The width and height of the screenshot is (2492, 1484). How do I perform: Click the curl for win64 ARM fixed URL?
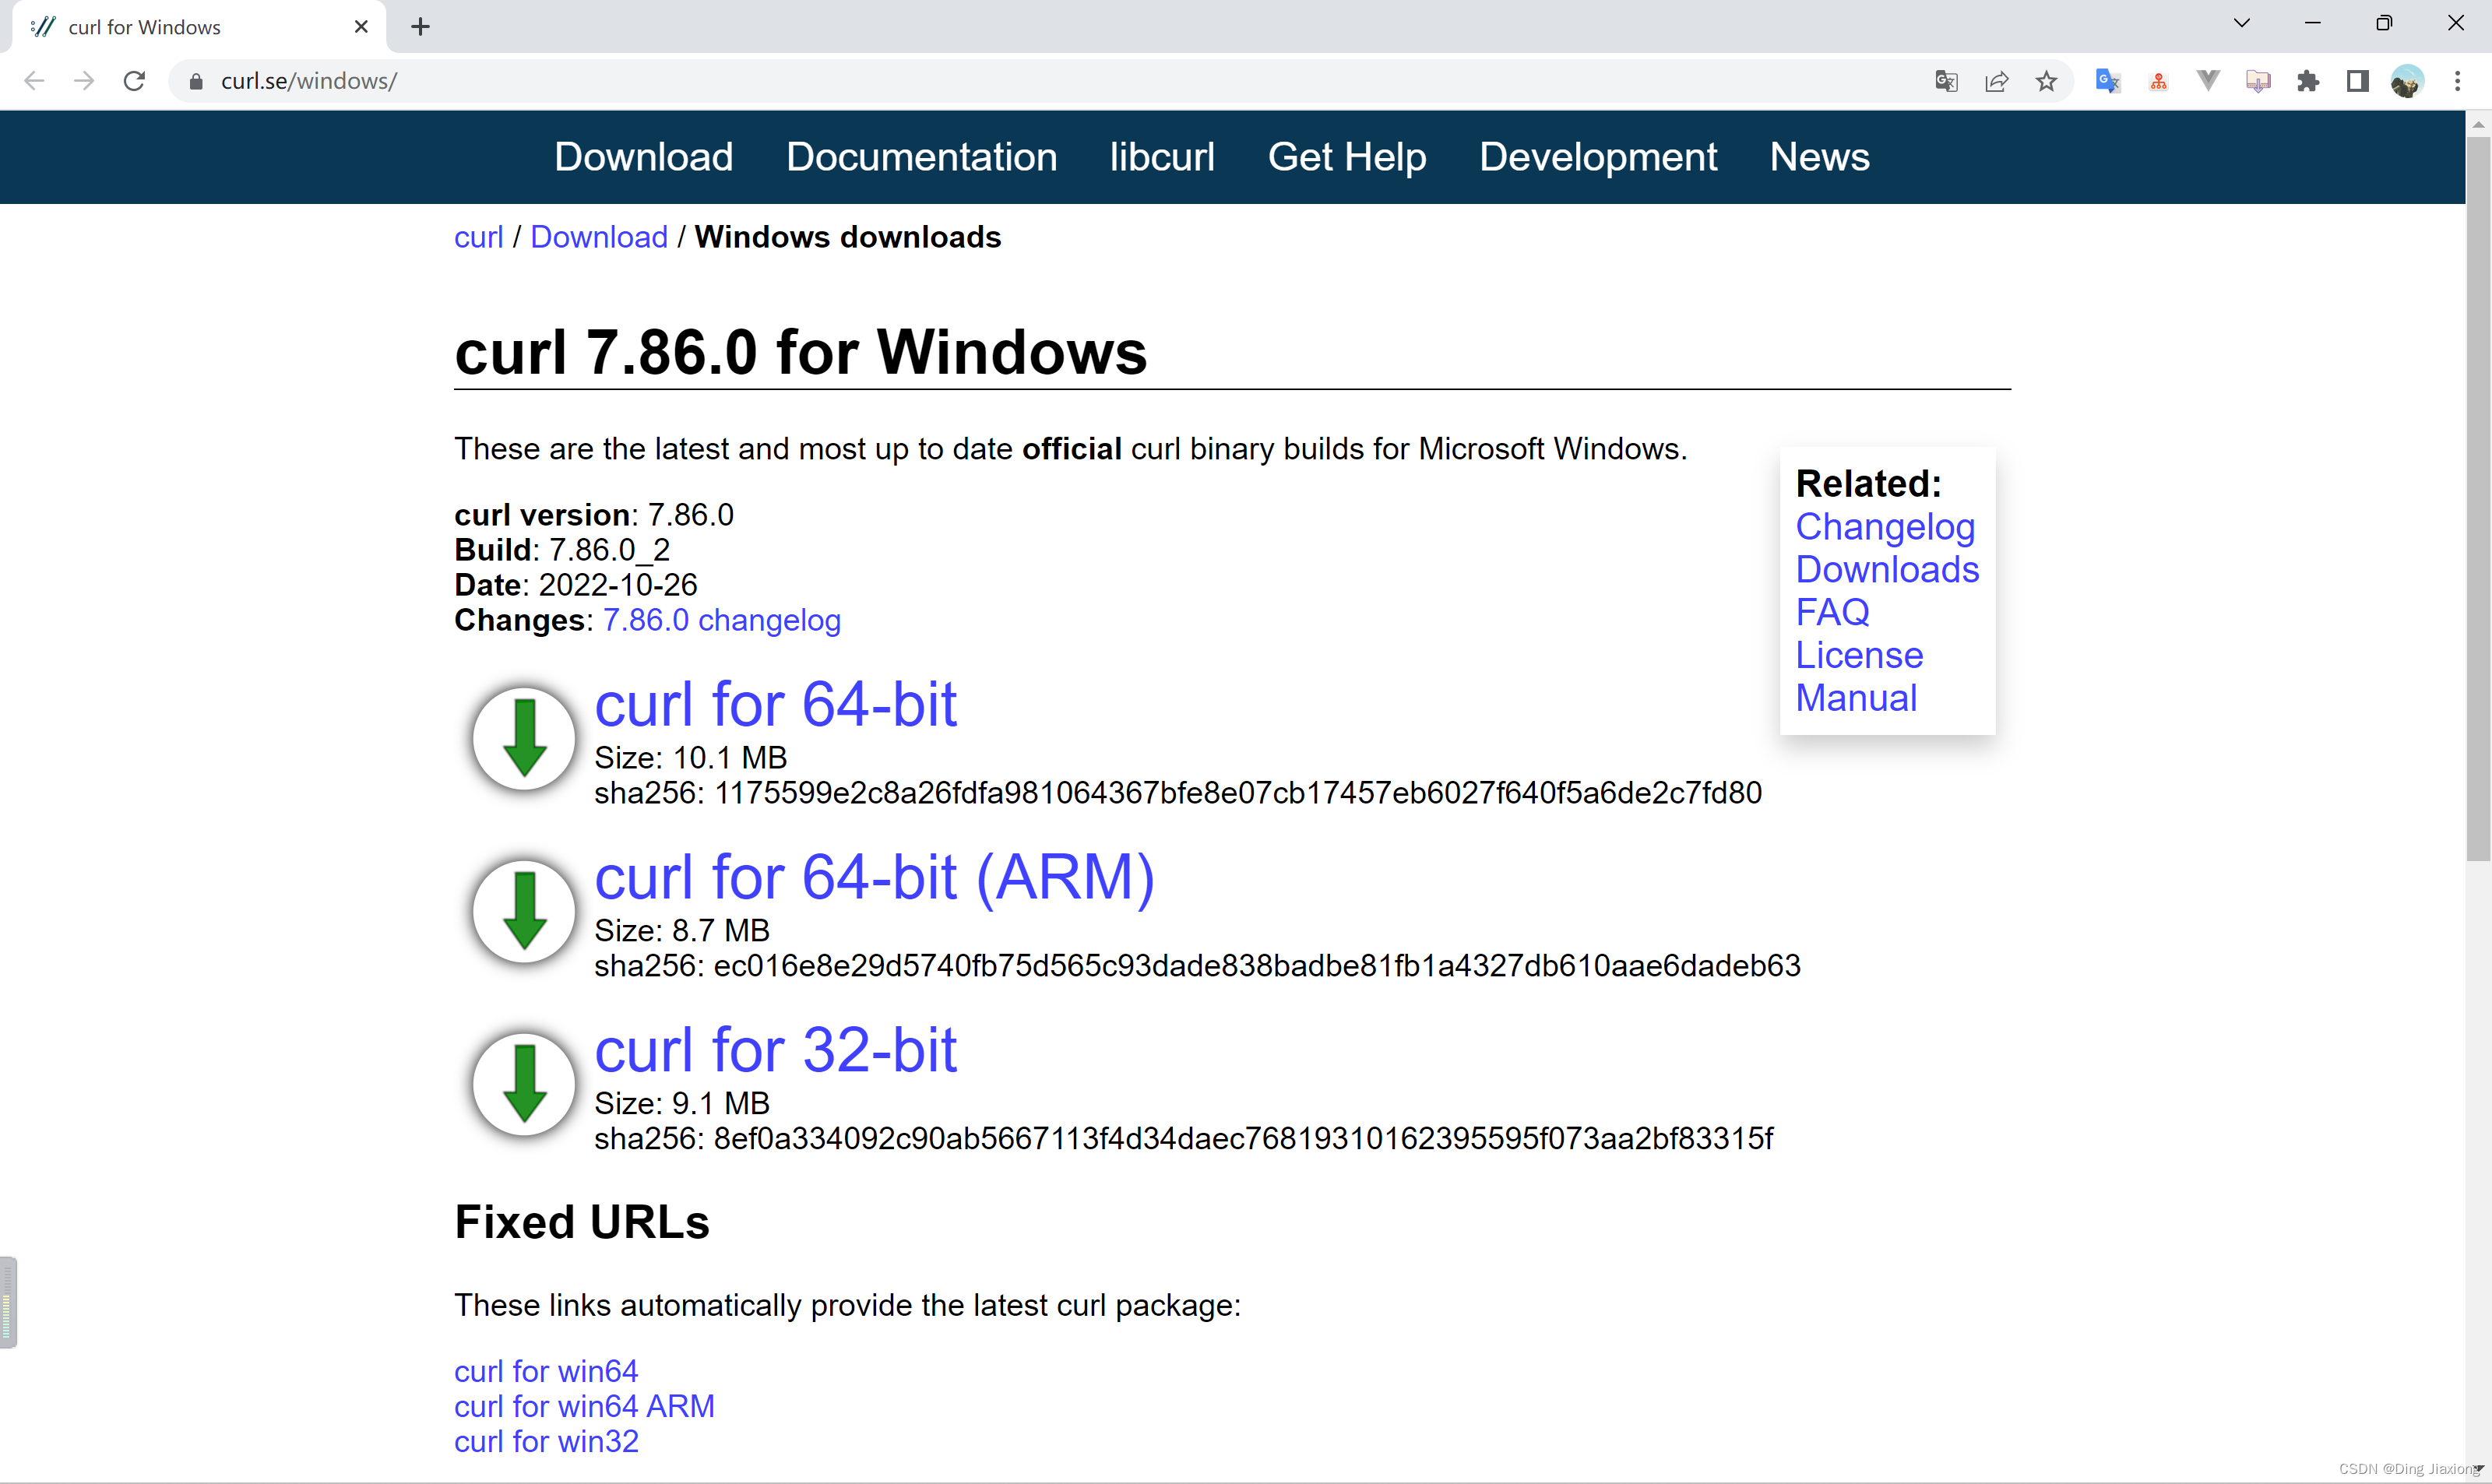tap(584, 1406)
